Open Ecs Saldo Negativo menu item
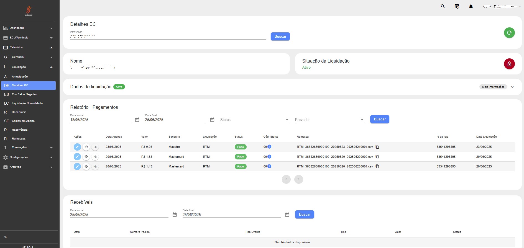 pyautogui.click(x=24, y=94)
